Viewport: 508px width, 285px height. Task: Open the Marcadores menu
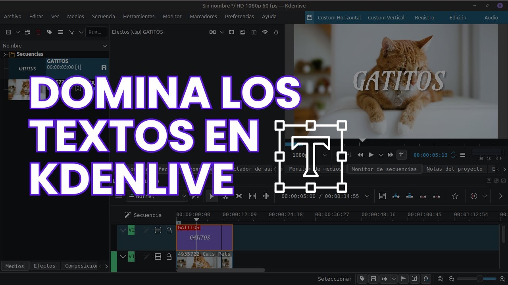[203, 16]
